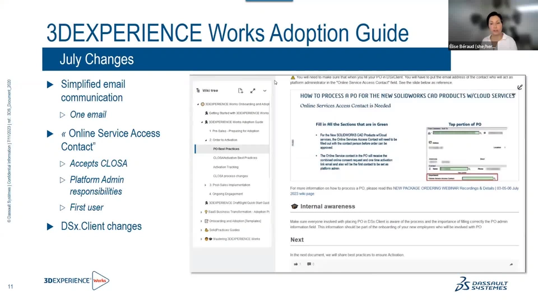The height and width of the screenshot is (302, 538).
Task: Click the embedded PO slide image
Action: 404,135
